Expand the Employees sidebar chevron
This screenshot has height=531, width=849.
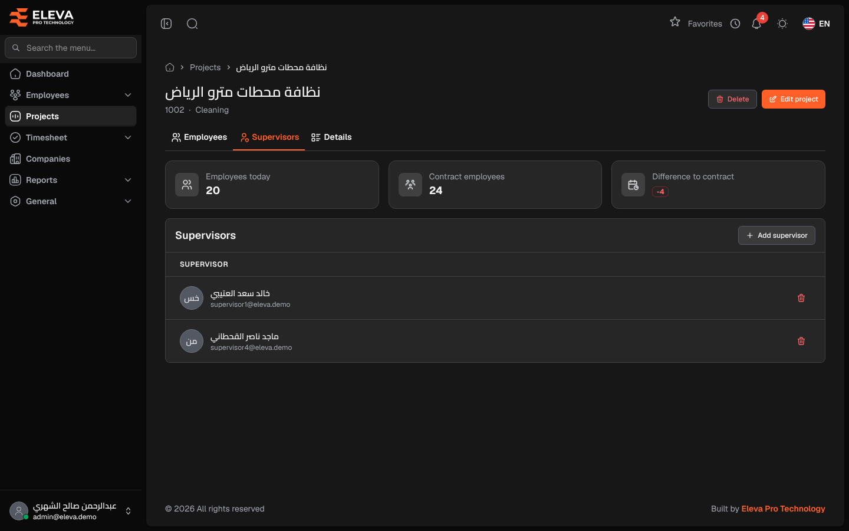(x=128, y=95)
